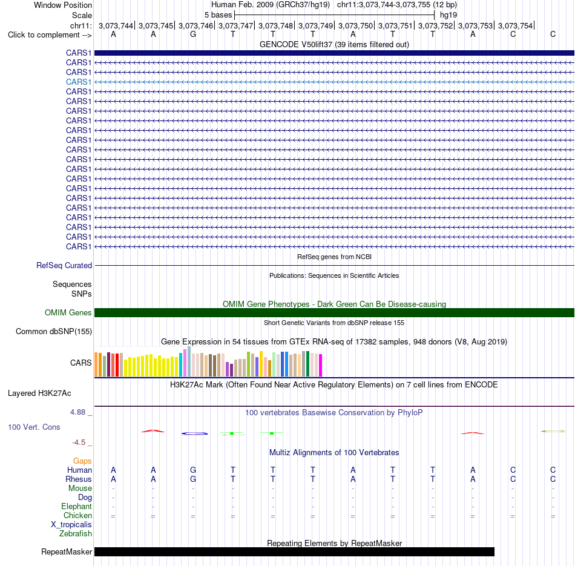575x566 pixels.
Task: Click base G in the complement base row
Action: pos(193,34)
